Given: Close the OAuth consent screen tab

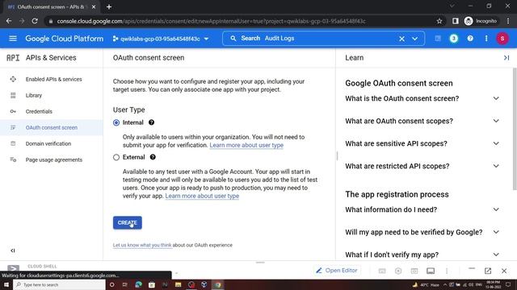Looking at the screenshot, I should tap(94, 7).
